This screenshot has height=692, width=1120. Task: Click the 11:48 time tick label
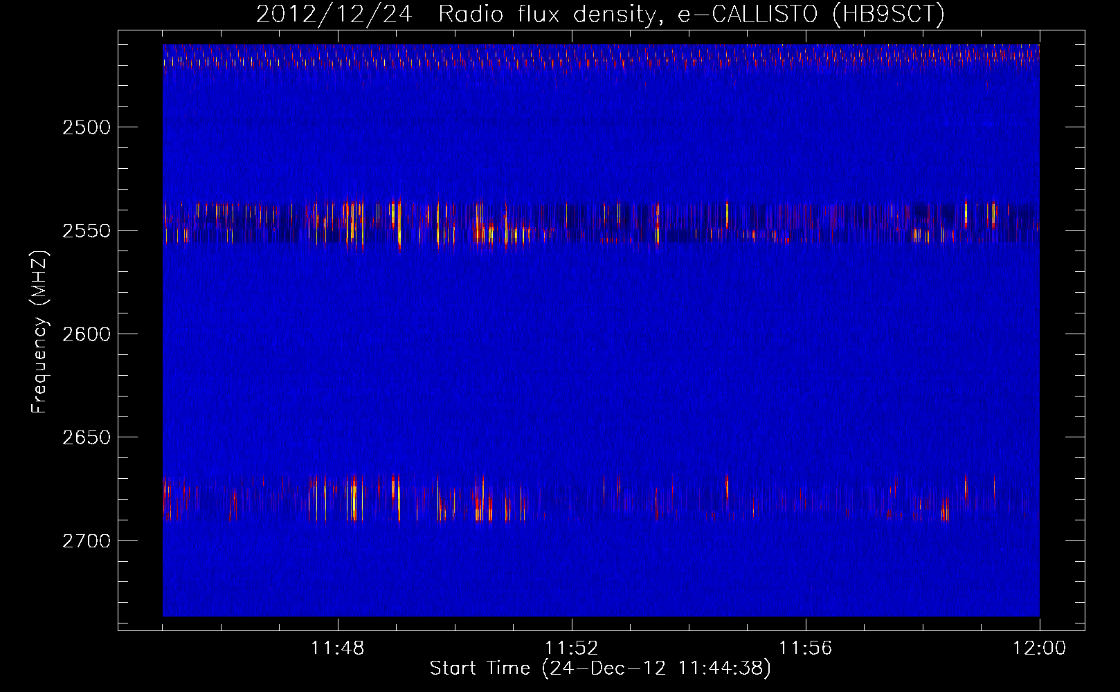pos(338,648)
